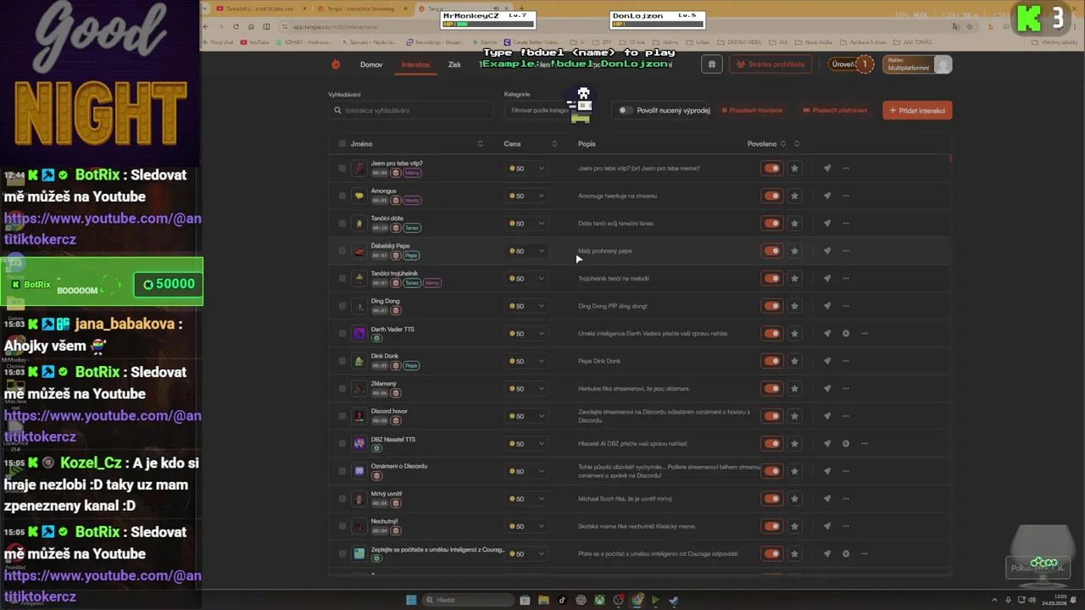1085x610 pixels.
Task: Open three-dot menu for Darth Vader TTS
Action: (865, 334)
